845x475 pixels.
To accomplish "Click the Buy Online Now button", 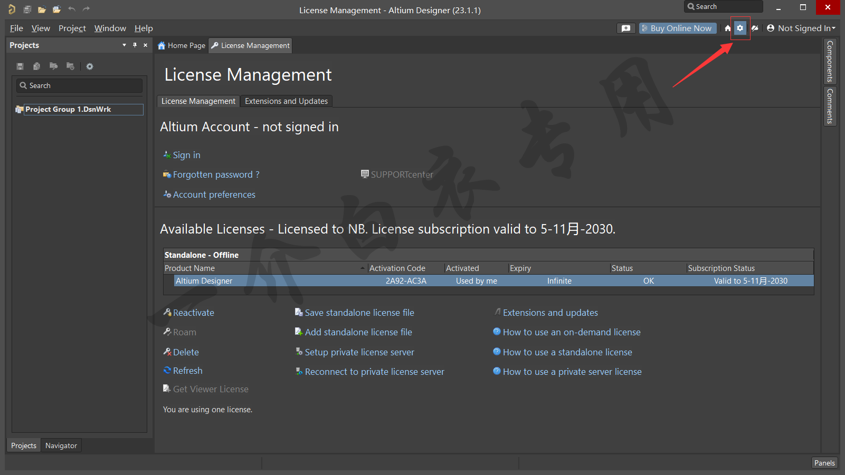I will tap(678, 28).
